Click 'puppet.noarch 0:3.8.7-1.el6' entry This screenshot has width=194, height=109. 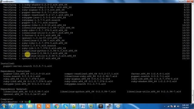coord(150,76)
